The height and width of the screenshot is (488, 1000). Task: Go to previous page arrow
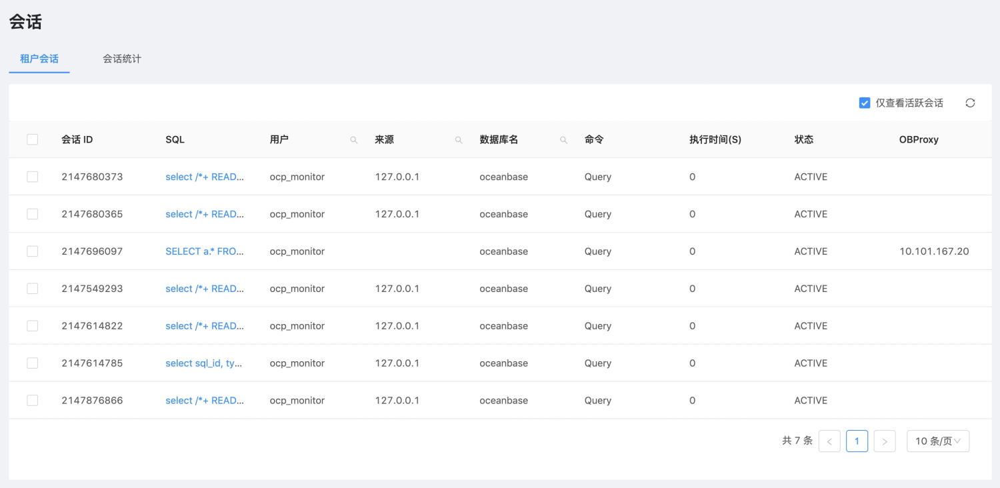[829, 441]
